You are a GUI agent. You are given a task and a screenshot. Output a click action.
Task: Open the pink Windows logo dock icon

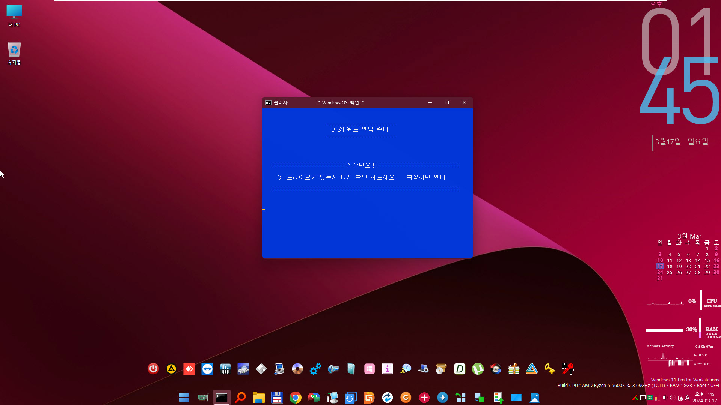(370, 369)
